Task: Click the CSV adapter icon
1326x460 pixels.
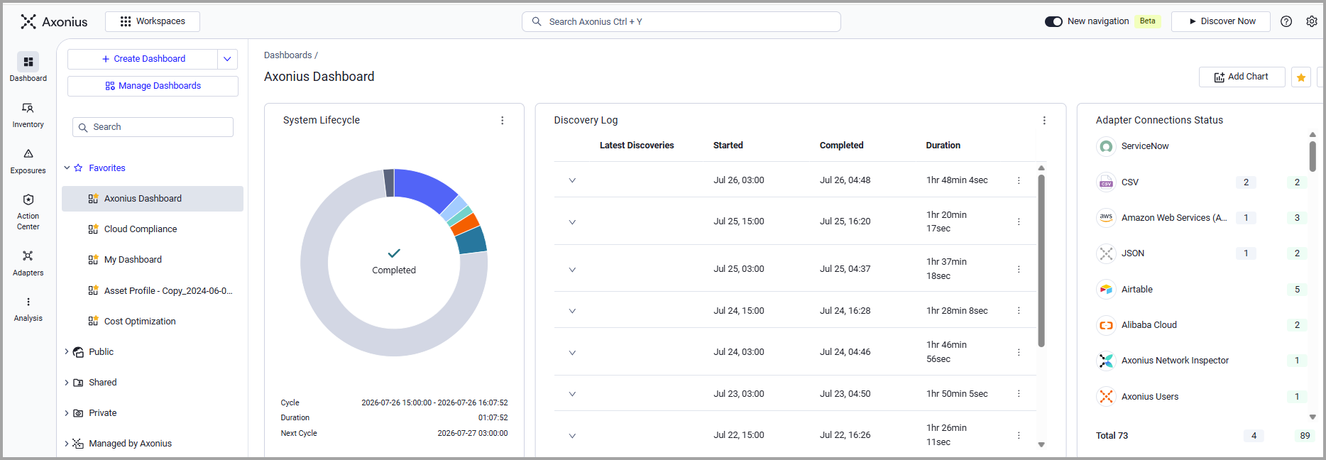Action: [1106, 182]
